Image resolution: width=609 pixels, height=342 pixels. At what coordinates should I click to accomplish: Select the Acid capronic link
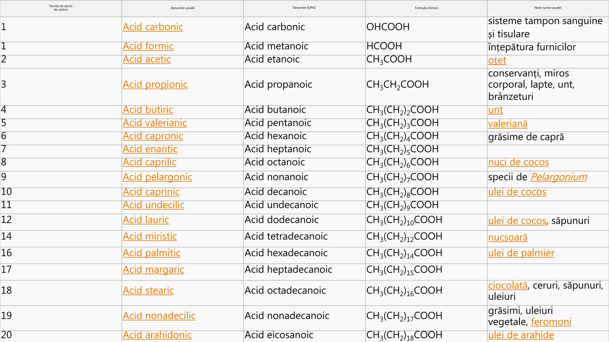153,136
